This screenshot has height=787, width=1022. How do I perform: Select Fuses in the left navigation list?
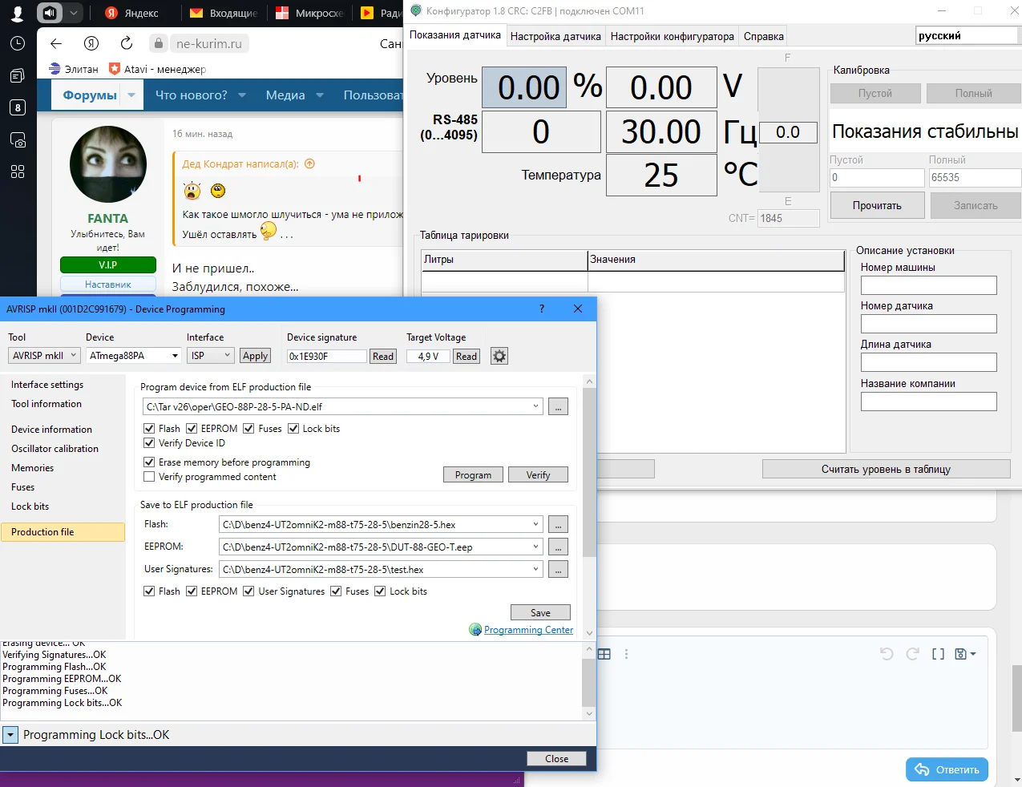point(23,487)
